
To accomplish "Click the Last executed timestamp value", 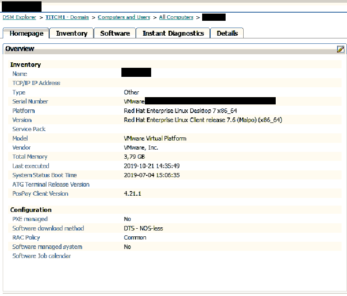I will [152, 166].
